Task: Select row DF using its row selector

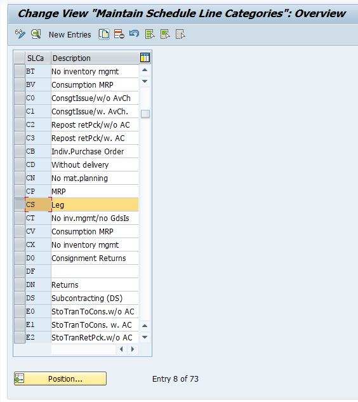Action: (20, 271)
